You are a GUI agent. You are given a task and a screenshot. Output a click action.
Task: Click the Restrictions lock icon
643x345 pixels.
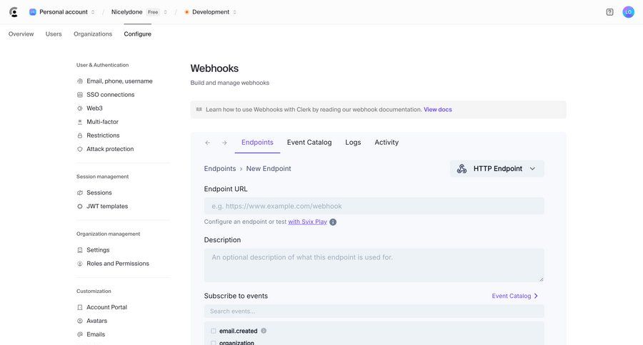(x=80, y=135)
